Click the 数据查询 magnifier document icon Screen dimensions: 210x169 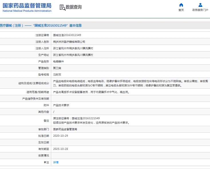[x=63, y=7]
